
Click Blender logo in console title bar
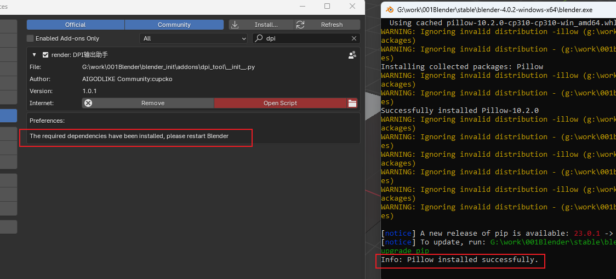click(390, 10)
